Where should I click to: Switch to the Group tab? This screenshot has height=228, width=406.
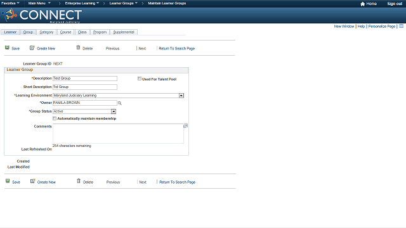pos(28,32)
